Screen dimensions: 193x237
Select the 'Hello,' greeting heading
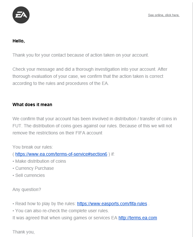point(19,41)
